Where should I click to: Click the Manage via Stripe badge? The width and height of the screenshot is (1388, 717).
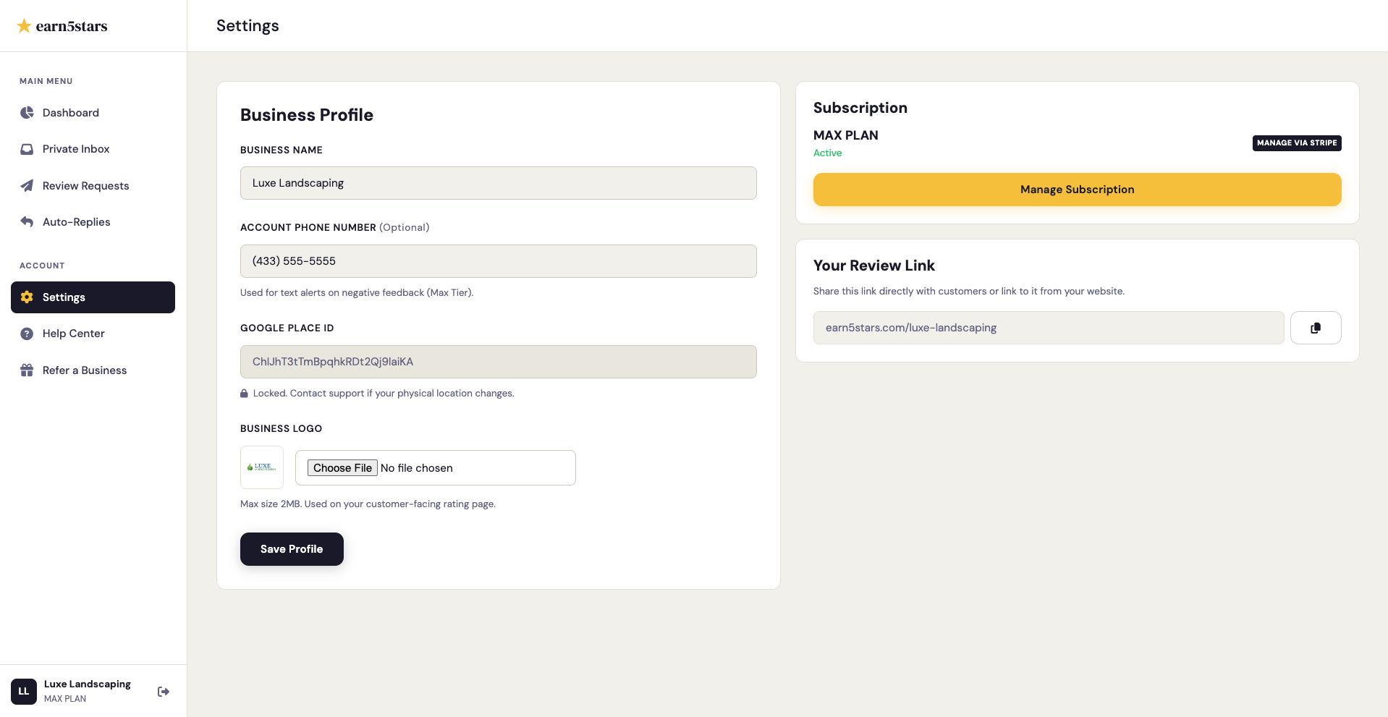click(1296, 143)
